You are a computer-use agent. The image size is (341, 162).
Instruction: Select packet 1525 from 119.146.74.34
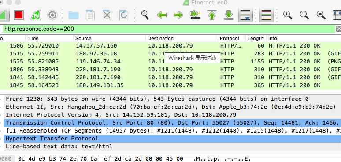click(x=170, y=62)
